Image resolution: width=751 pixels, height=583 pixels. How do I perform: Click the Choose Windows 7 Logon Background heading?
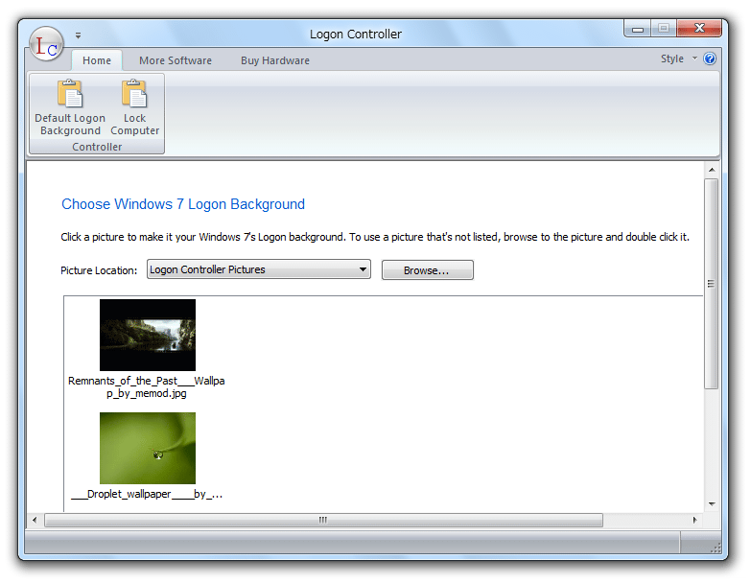click(183, 204)
